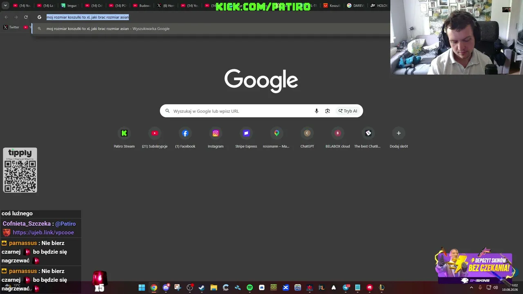Open the ujeb.link/vpcooe chat link
This screenshot has height=294, width=523.
point(43,232)
